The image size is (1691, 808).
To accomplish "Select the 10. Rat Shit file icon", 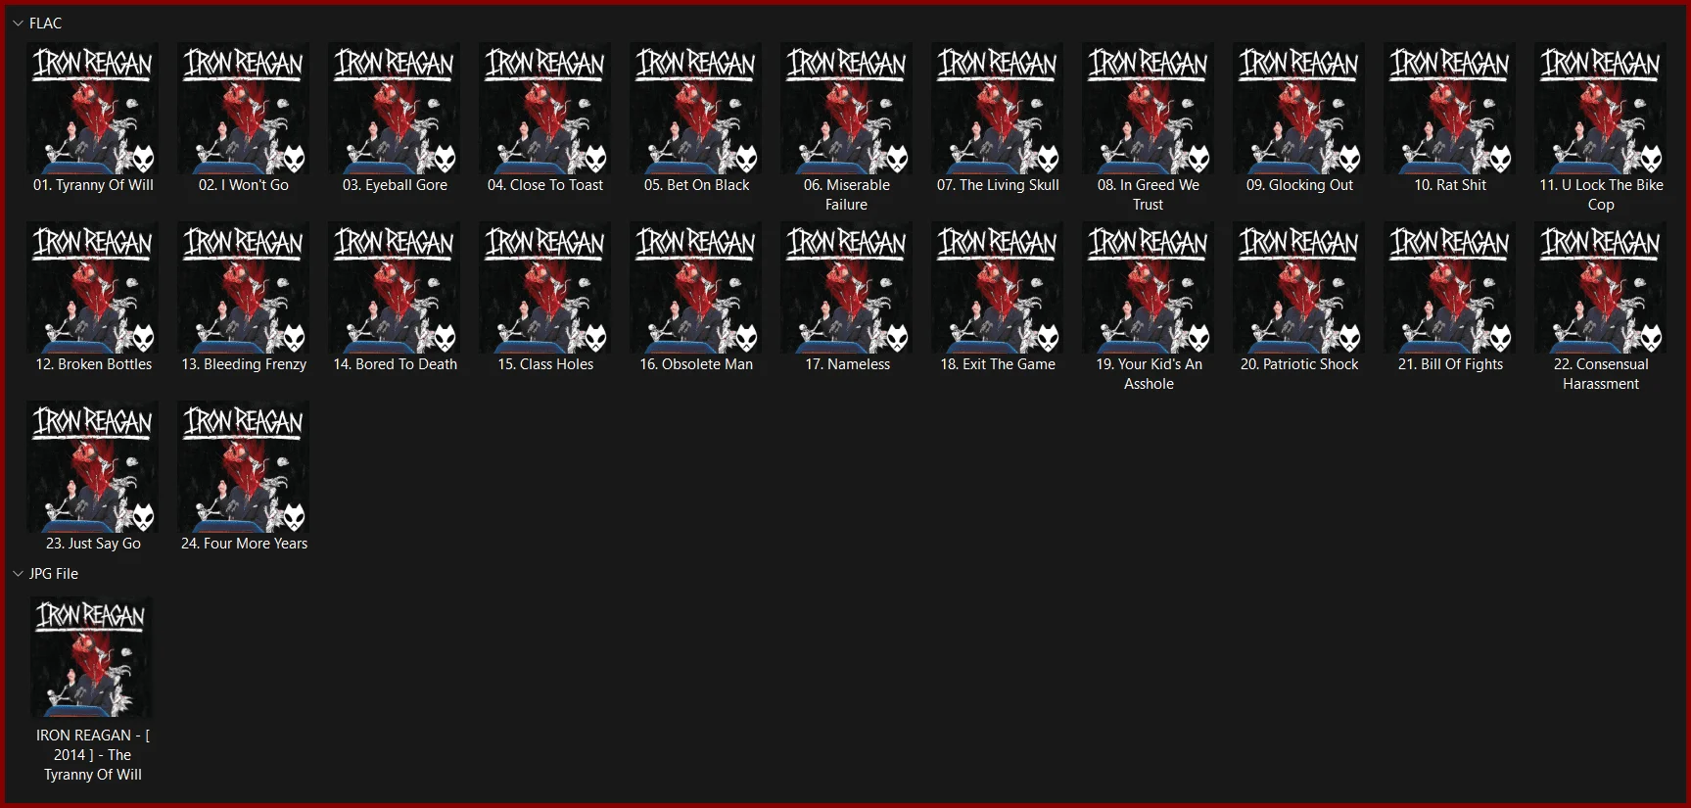I will click(1450, 109).
